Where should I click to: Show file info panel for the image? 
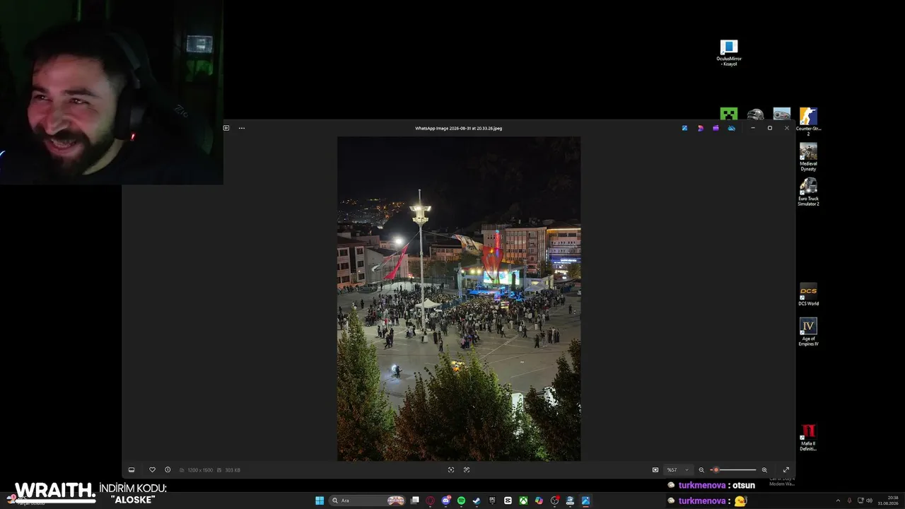coord(168,470)
